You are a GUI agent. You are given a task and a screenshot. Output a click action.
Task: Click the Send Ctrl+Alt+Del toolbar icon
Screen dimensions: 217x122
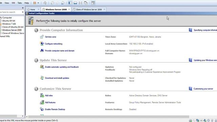pyautogui.click(x=45, y=3)
